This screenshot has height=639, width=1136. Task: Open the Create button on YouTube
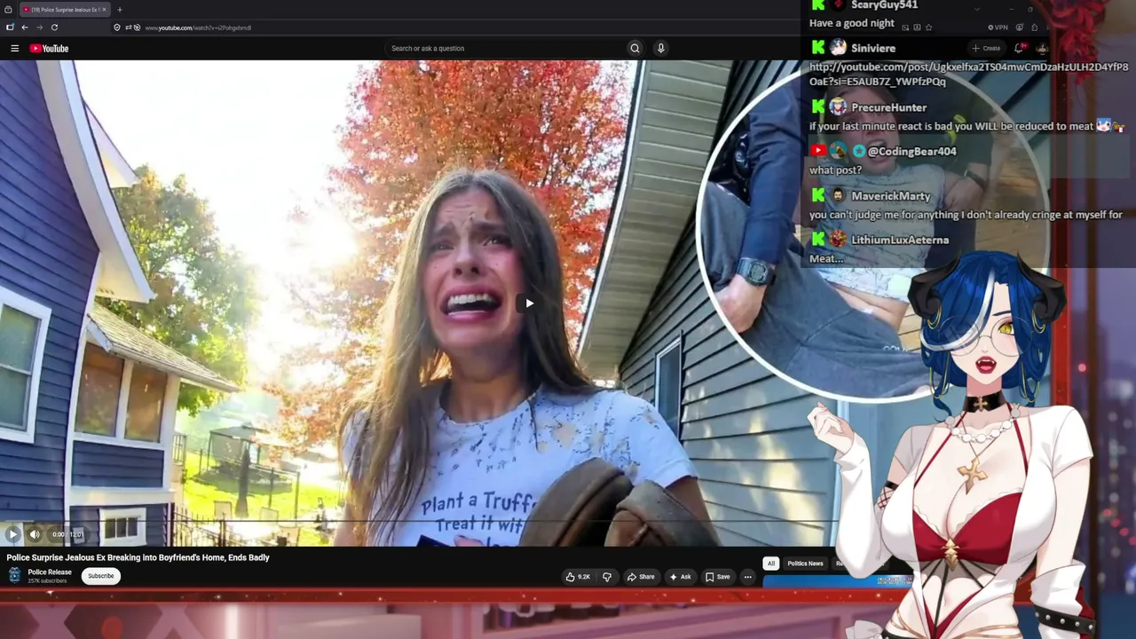coord(986,48)
